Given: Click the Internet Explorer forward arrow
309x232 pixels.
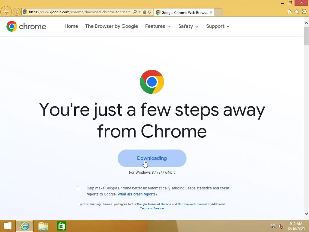Looking at the screenshot, I should coord(17,12).
